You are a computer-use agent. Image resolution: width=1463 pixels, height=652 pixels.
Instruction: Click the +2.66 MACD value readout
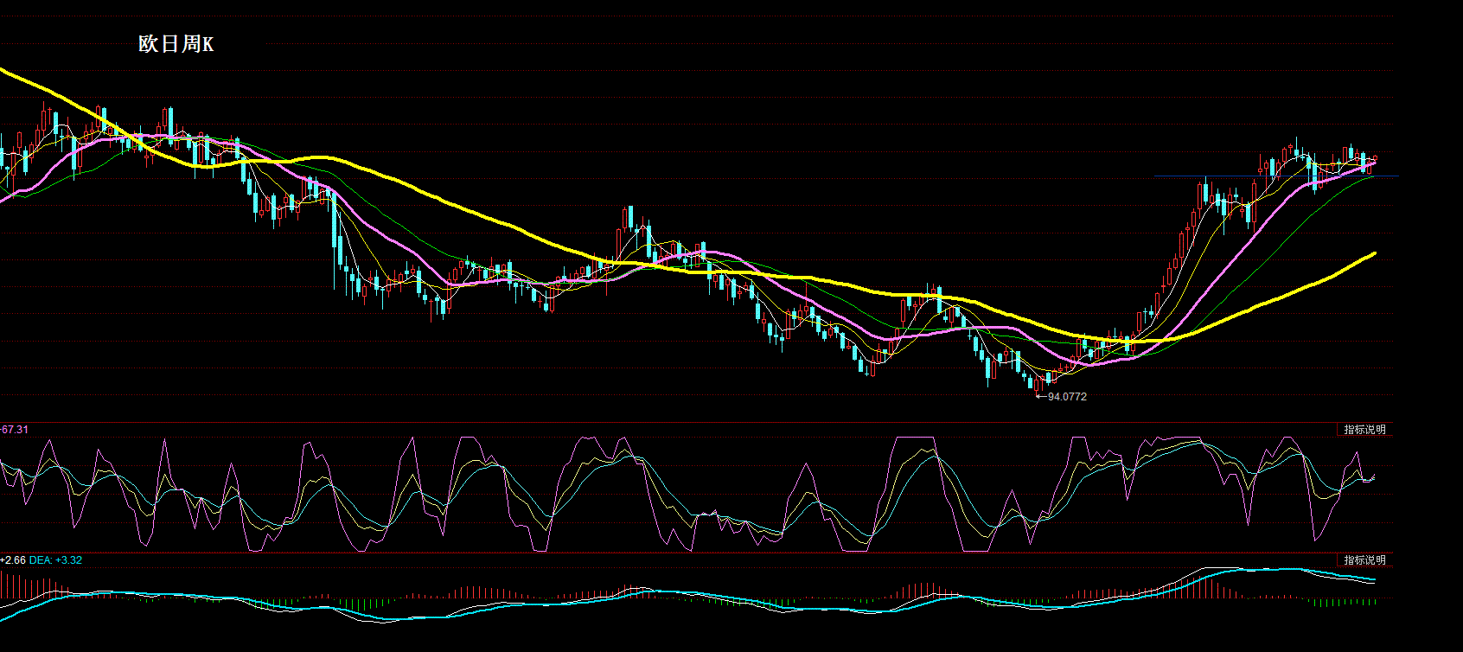12,560
